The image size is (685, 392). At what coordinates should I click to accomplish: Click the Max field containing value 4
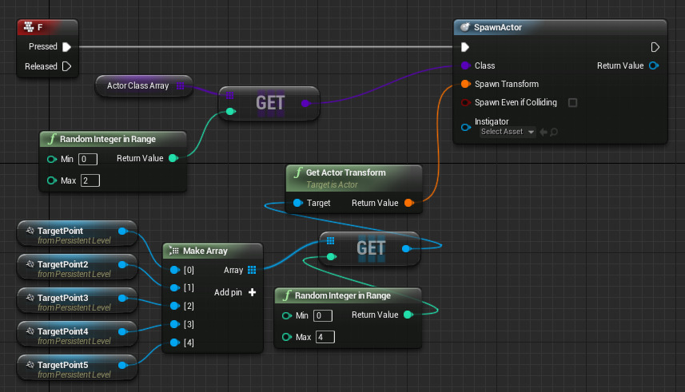click(325, 337)
